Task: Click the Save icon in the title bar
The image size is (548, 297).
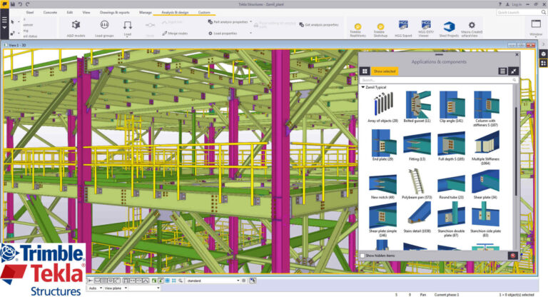Action: (13, 4)
